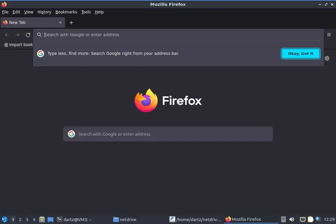336x224 pixels.
Task: Click Google icon in page search box
Action: (x=71, y=134)
